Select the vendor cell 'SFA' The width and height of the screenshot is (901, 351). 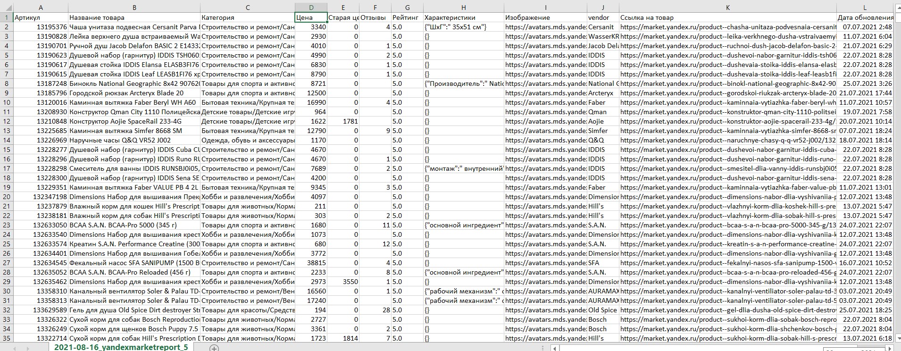(x=603, y=263)
